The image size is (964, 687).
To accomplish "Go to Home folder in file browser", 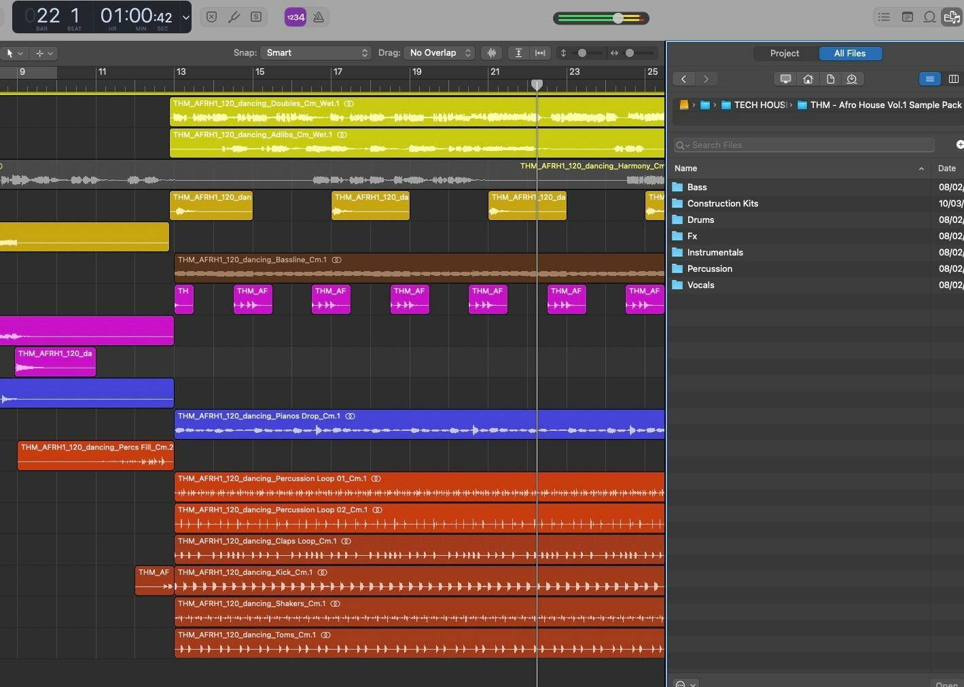I will (808, 79).
